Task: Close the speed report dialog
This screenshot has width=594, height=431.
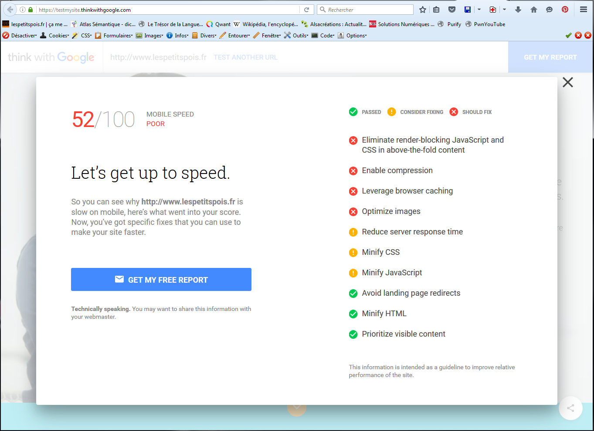Action: click(x=567, y=82)
